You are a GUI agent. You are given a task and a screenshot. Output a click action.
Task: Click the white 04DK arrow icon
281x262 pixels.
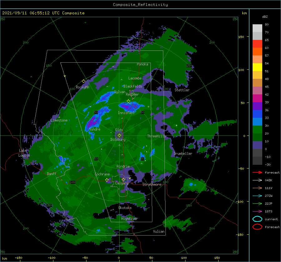click(x=257, y=180)
